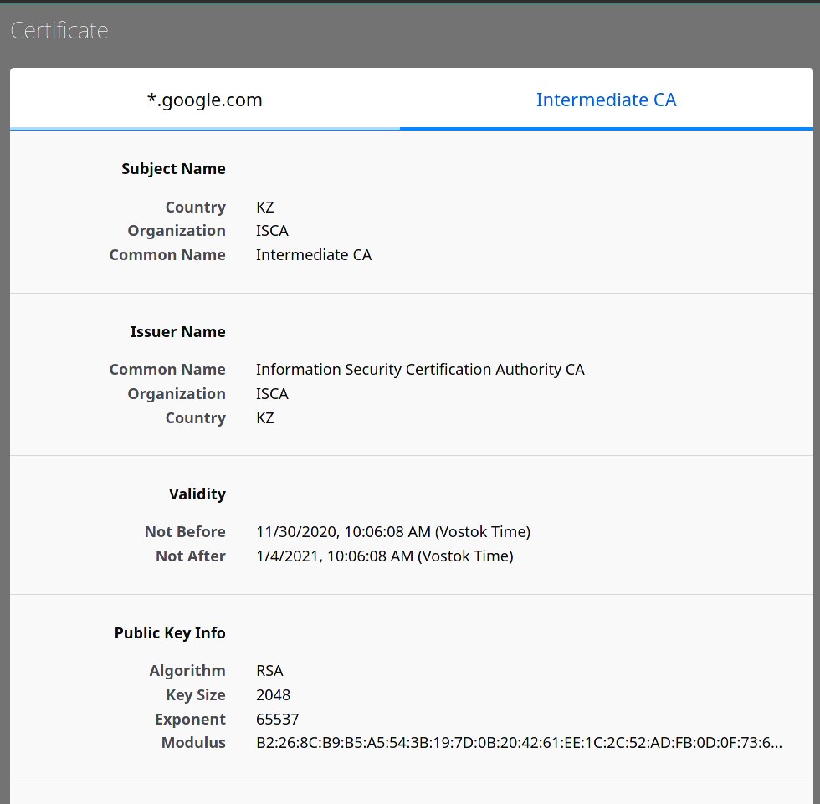
Task: Click the Exponent value 65537
Action: pos(277,720)
